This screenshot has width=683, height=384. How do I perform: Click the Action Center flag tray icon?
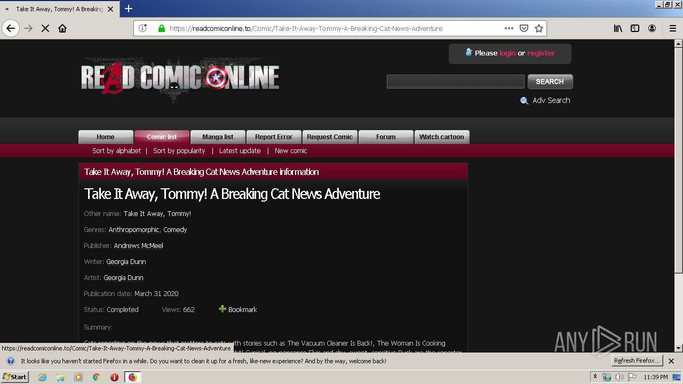coord(632,377)
